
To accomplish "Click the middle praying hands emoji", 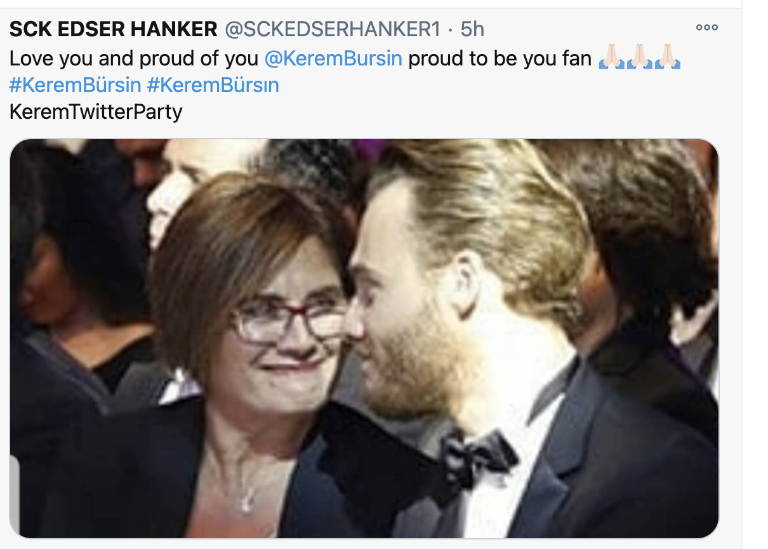I will coord(639,58).
